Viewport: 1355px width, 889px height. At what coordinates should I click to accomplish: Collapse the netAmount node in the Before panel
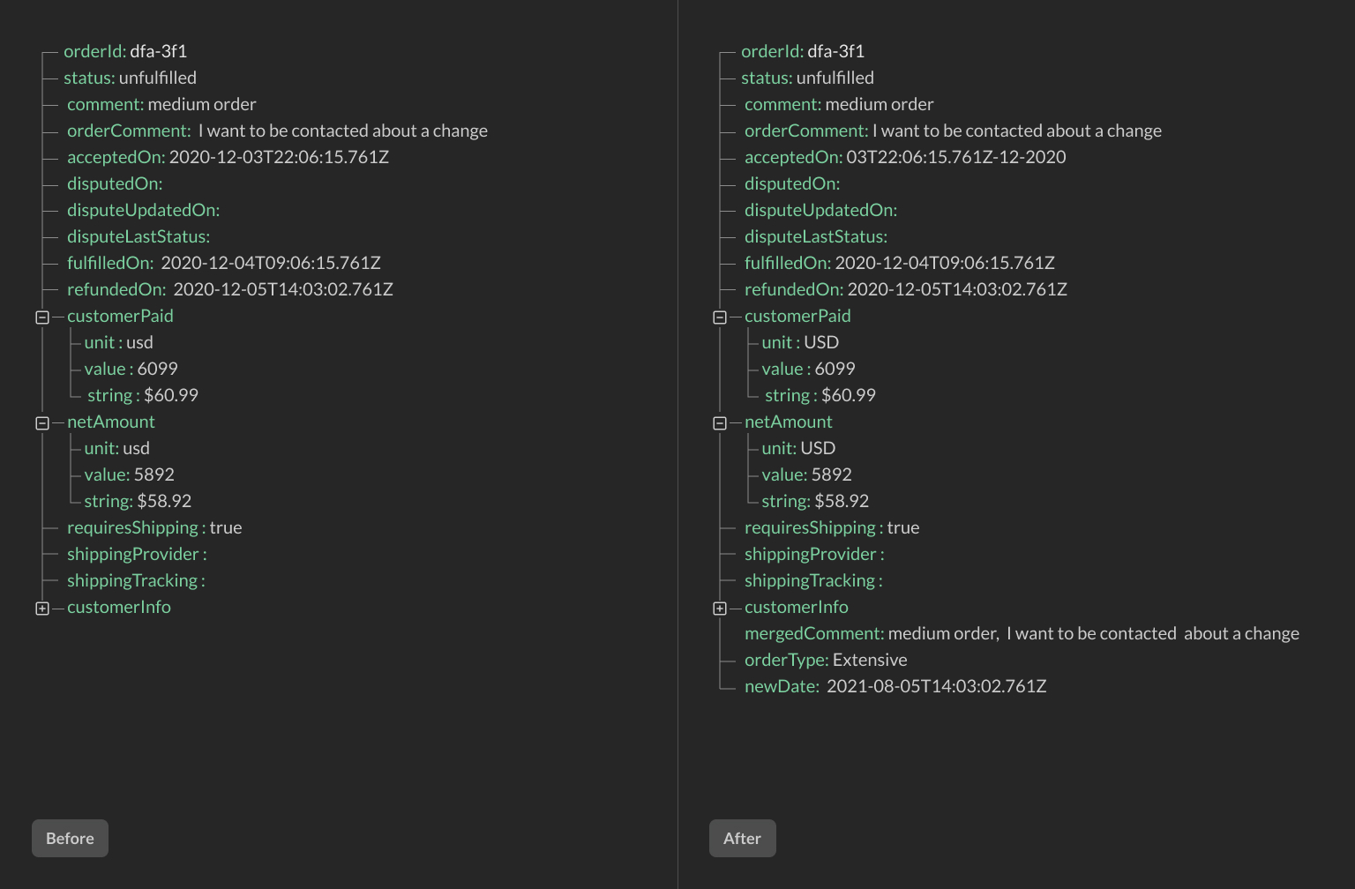(x=41, y=422)
